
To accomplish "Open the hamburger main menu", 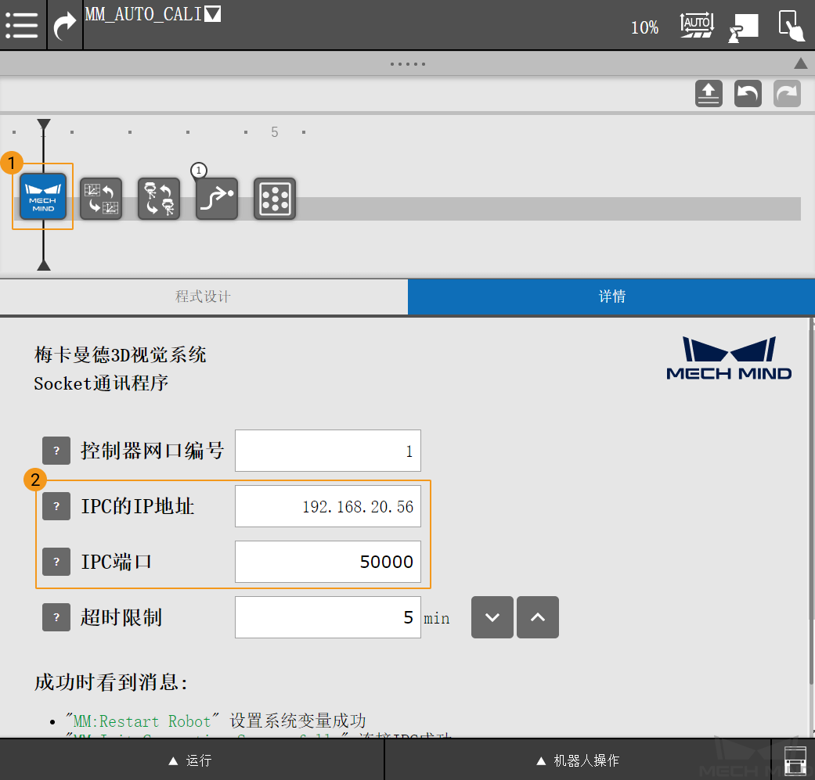I will (22, 24).
